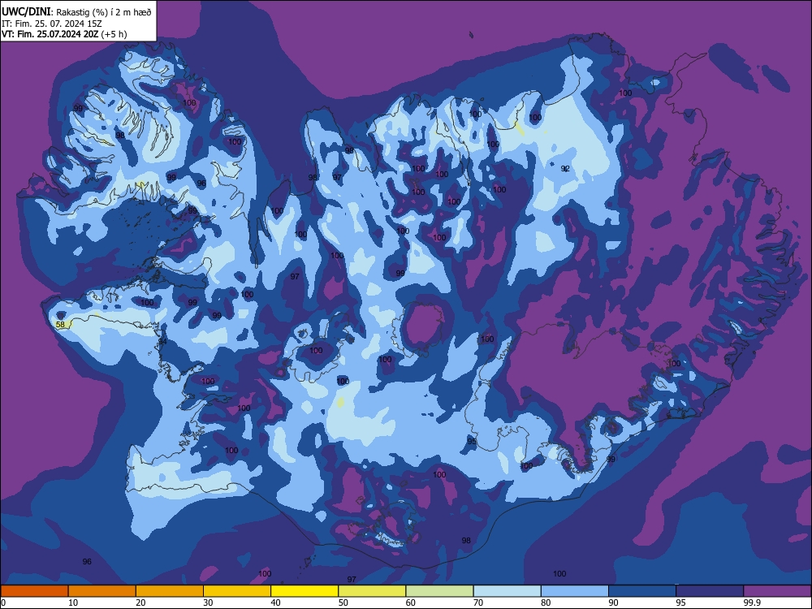
Task: Click the purple above-99.9 legend swatch
Action: tap(777, 591)
